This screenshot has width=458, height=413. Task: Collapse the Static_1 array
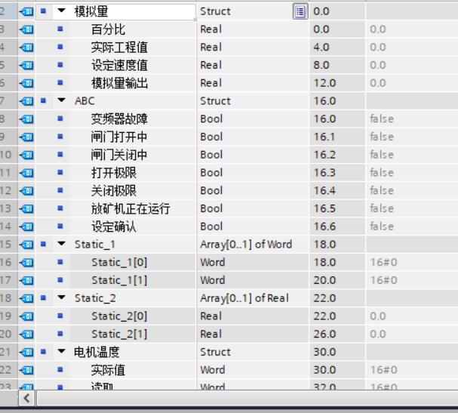(61, 245)
